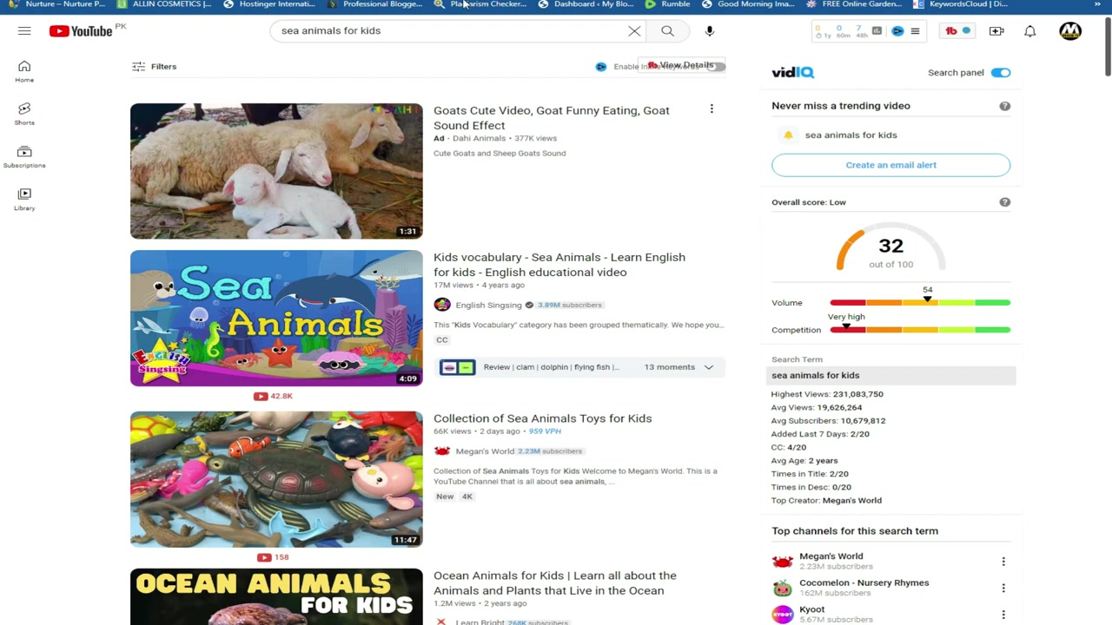Screen dimensions: 1112x625
Task: Clear the search box with the X
Action: [634, 31]
